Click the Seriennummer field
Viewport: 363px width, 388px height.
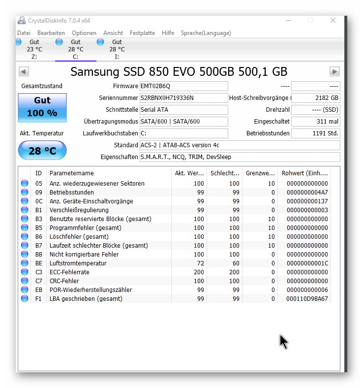click(x=184, y=98)
